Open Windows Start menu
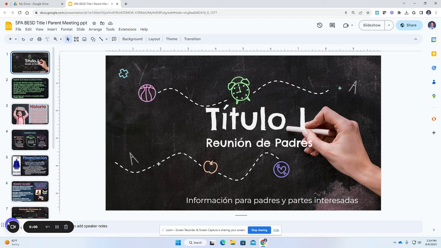The width and height of the screenshot is (441, 248). (x=178, y=242)
